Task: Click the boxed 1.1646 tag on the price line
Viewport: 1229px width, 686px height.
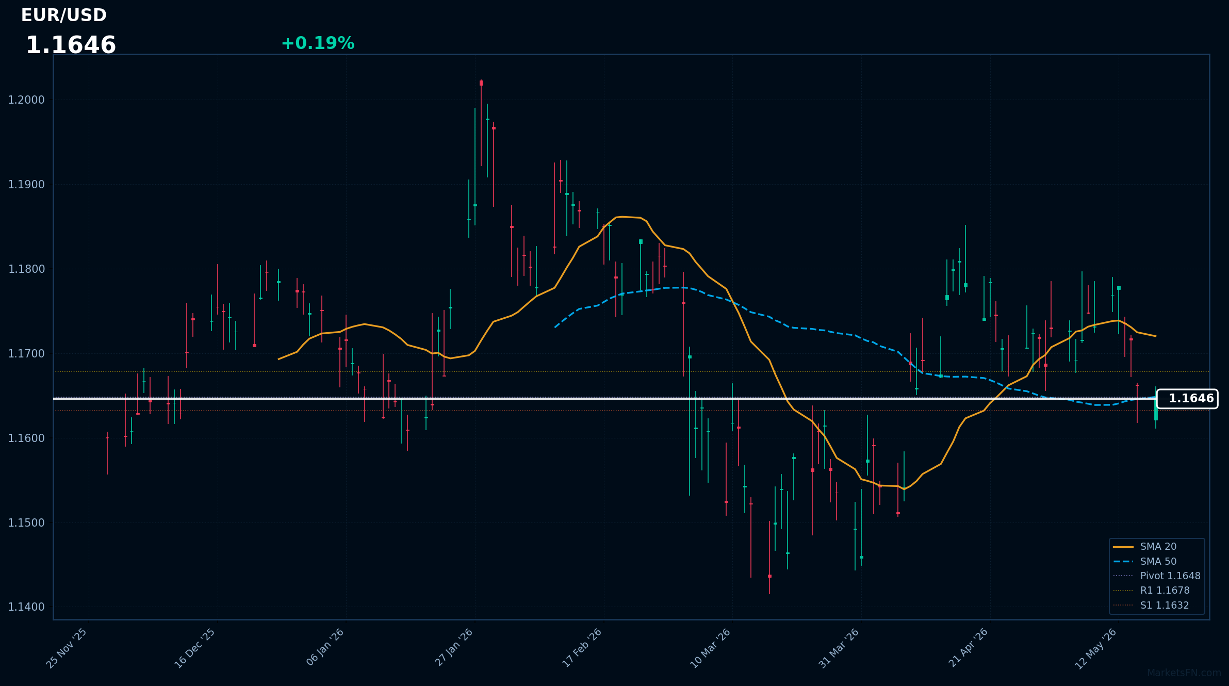Action: click(x=1187, y=399)
